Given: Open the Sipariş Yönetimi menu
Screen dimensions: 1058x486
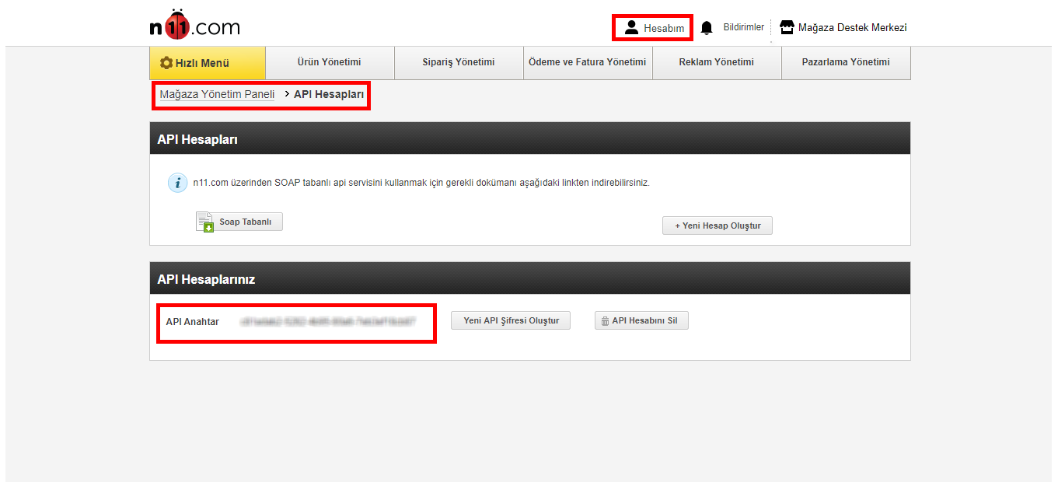Looking at the screenshot, I should [459, 62].
